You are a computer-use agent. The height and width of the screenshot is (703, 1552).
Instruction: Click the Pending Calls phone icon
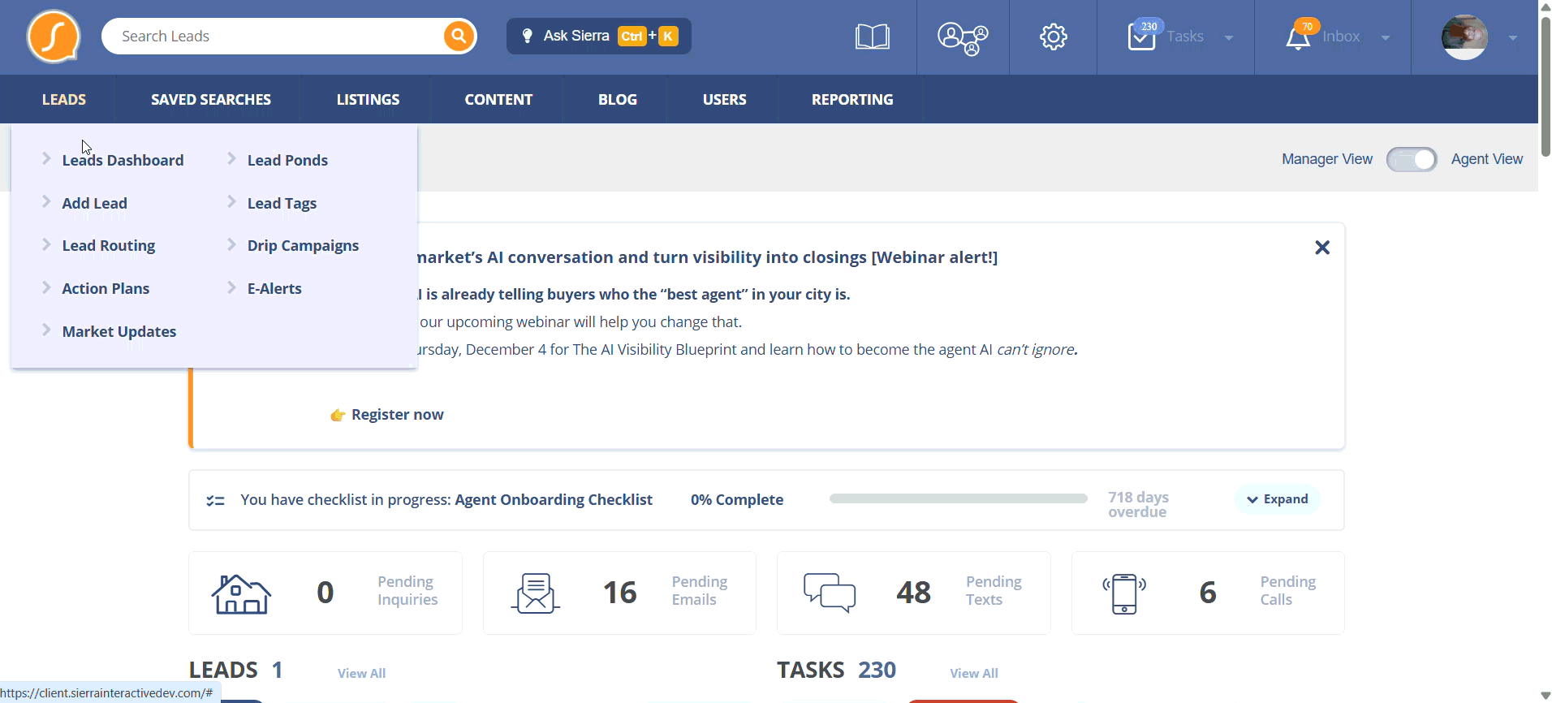(1124, 593)
